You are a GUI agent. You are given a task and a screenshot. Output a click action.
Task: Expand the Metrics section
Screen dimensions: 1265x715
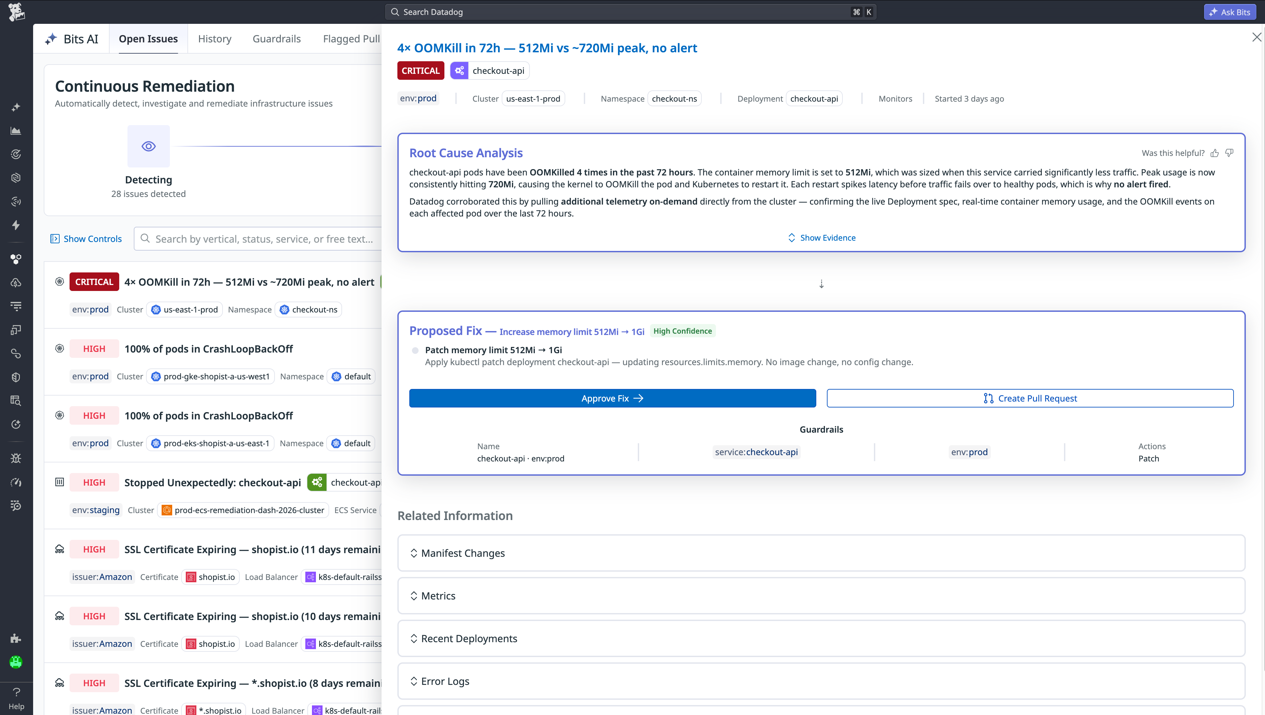point(821,596)
